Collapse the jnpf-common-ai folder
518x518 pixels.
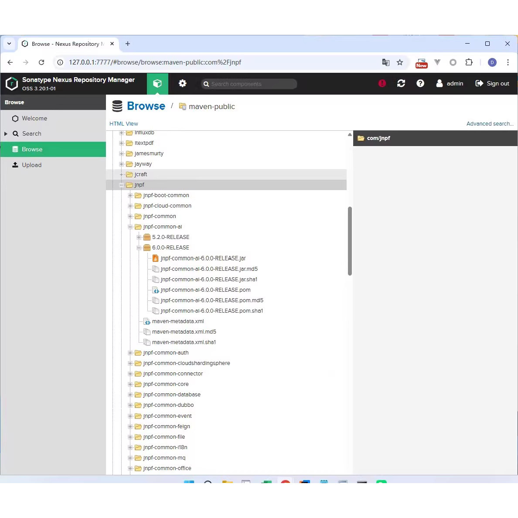coord(130,226)
